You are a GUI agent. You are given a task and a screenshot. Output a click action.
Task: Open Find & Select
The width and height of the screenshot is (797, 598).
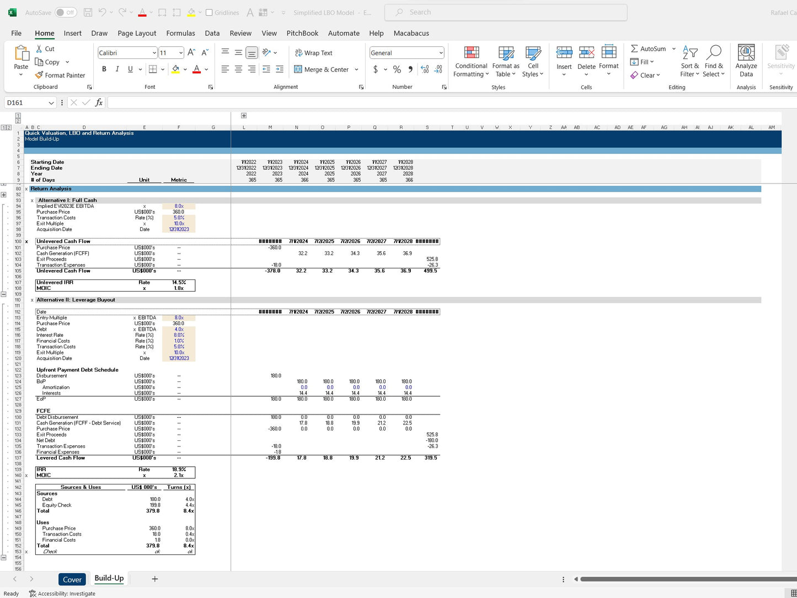click(713, 61)
